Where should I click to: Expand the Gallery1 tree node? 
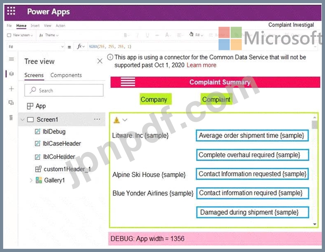point(31,180)
